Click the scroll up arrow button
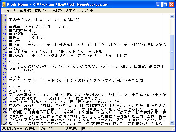 pos(172,16)
